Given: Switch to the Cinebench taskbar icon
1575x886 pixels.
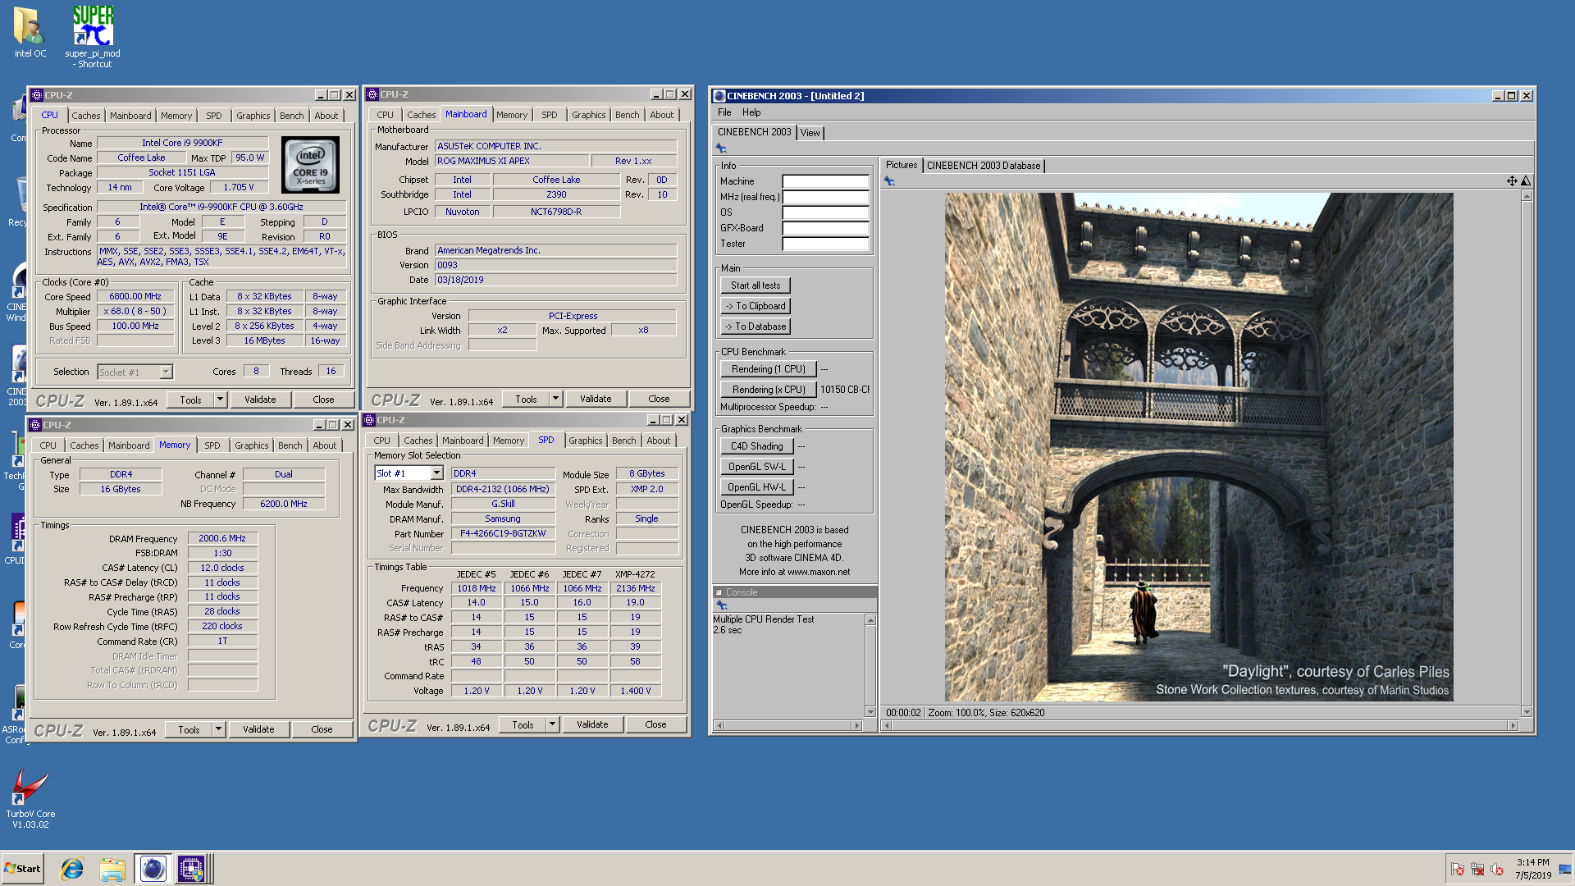Looking at the screenshot, I should 153,869.
